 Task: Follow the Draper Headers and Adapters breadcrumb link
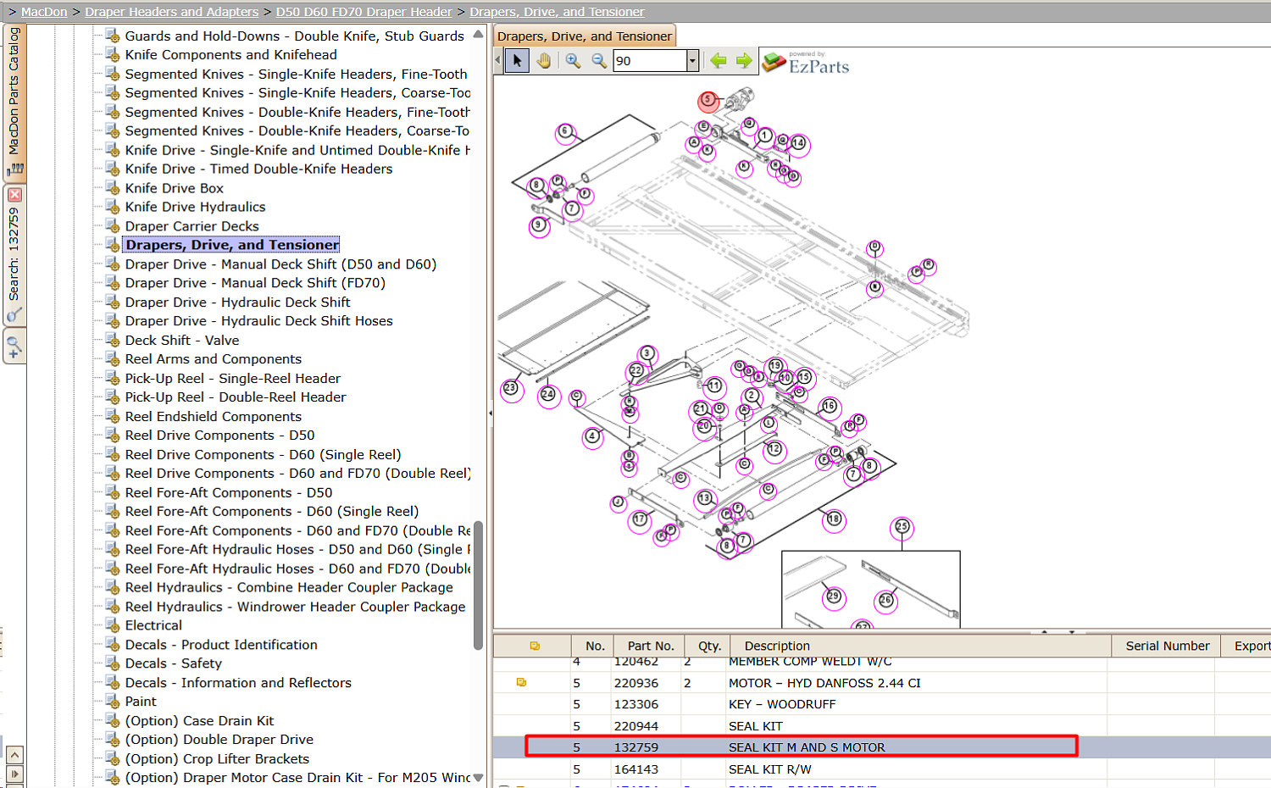(x=171, y=12)
